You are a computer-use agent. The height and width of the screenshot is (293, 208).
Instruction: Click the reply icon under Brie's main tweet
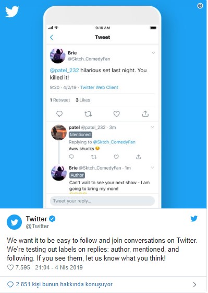coord(59,114)
